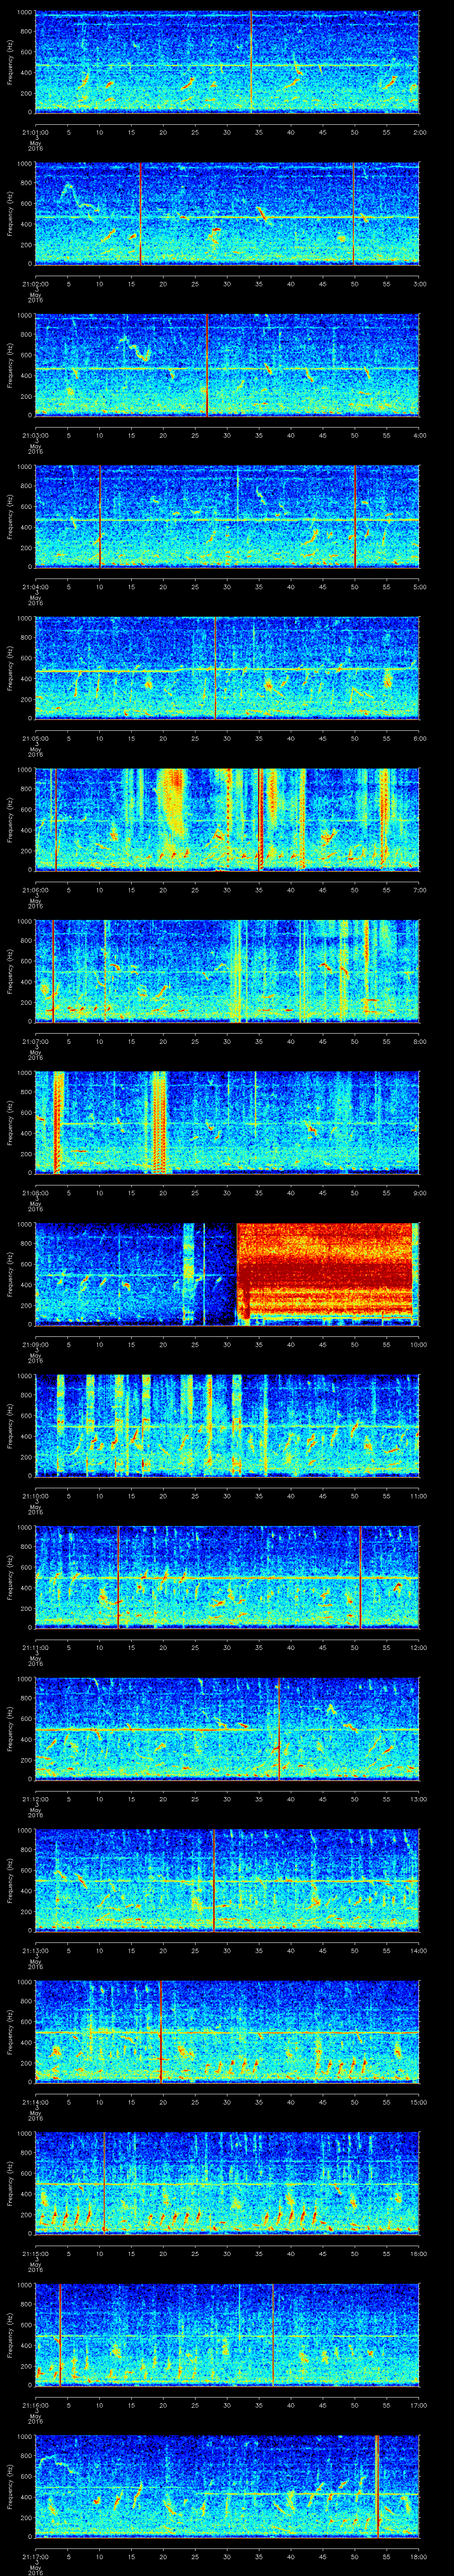This screenshot has height=2576, width=454.
Task: Click the spectrogram panel starting at 21:16:00
Action: click(227, 2334)
